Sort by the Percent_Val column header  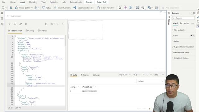tap(89, 87)
